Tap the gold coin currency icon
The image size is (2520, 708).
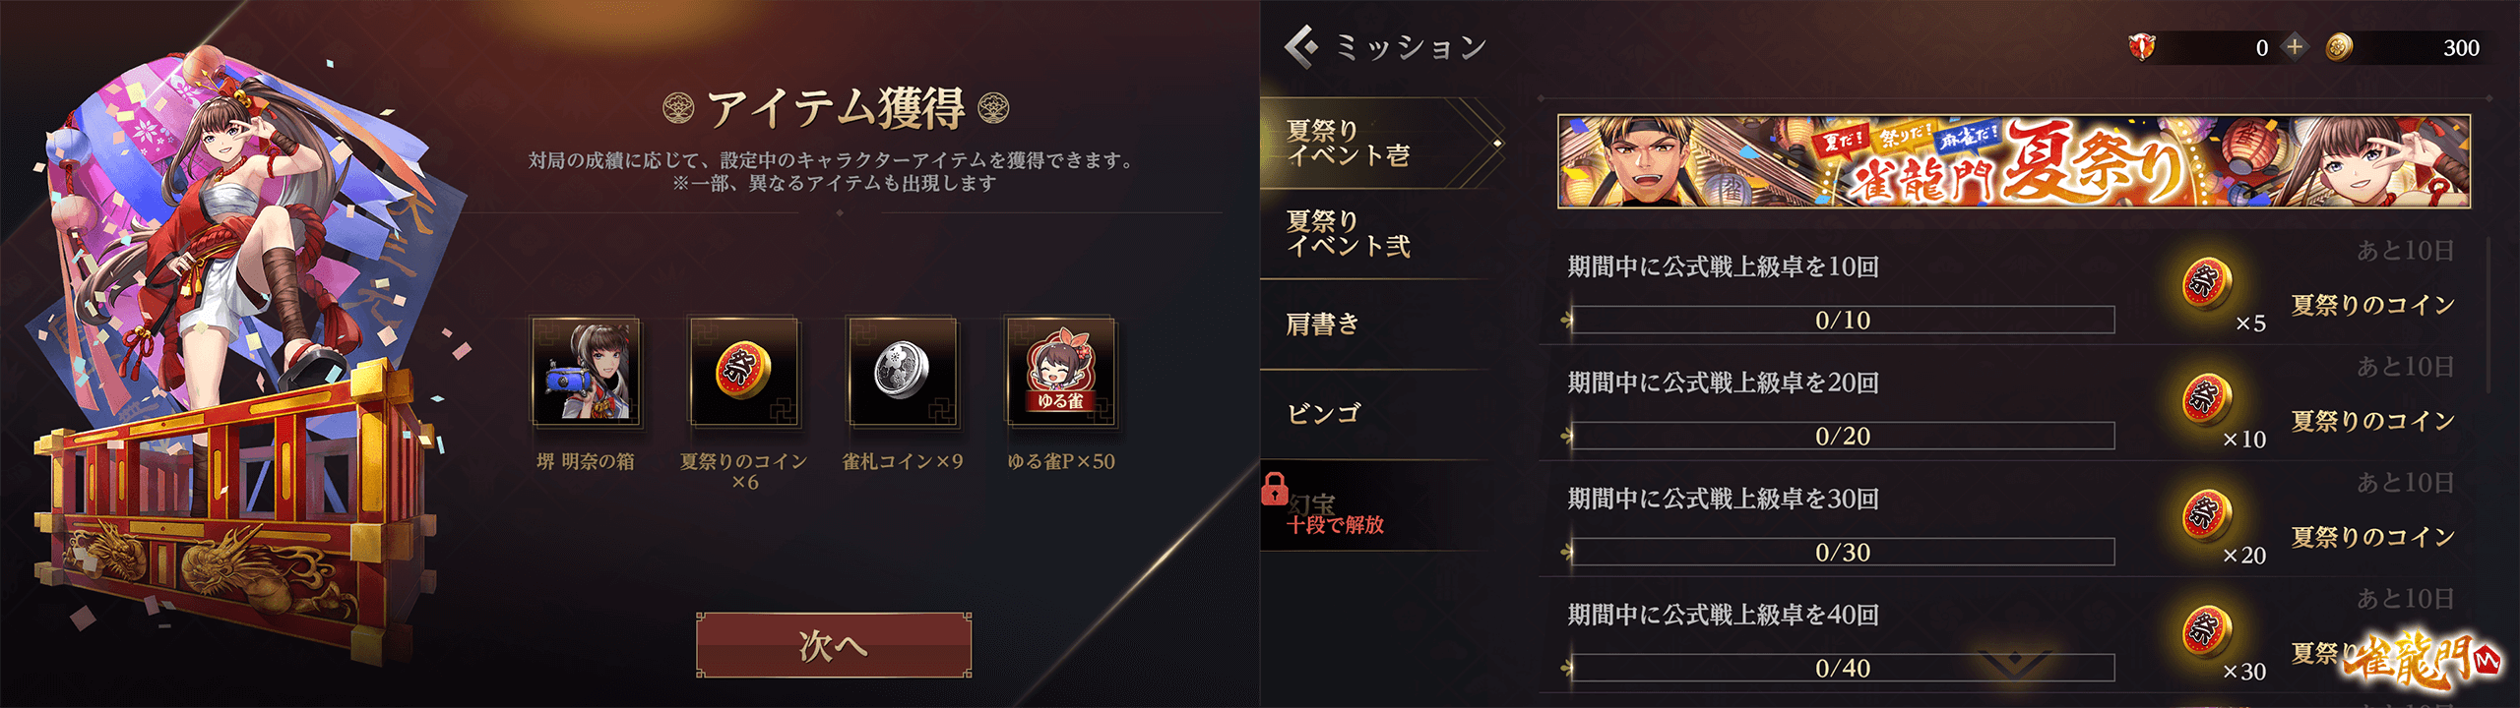pos(2339,47)
